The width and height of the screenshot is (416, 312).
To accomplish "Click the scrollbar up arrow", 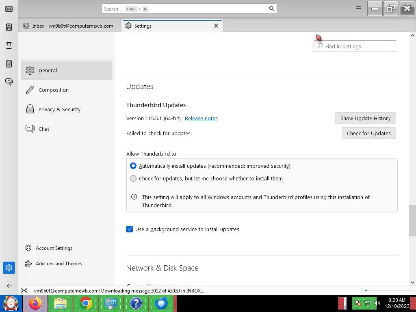I will point(412,35).
